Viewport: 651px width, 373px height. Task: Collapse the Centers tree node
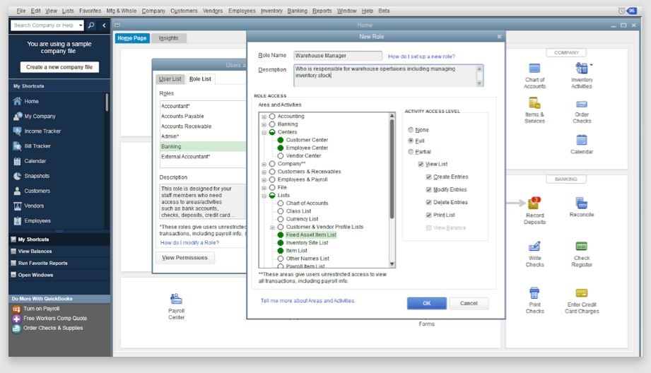click(x=264, y=132)
